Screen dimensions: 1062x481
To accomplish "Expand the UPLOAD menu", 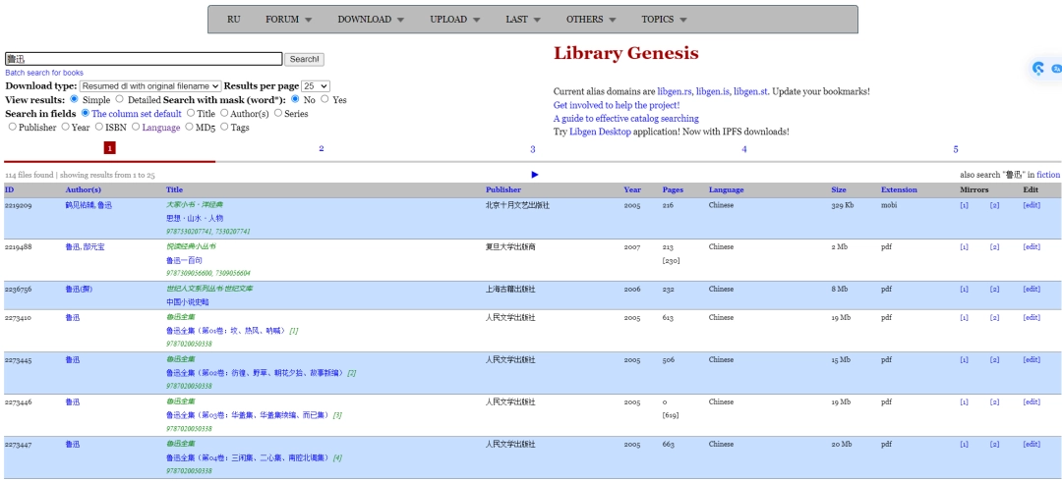I will [455, 20].
